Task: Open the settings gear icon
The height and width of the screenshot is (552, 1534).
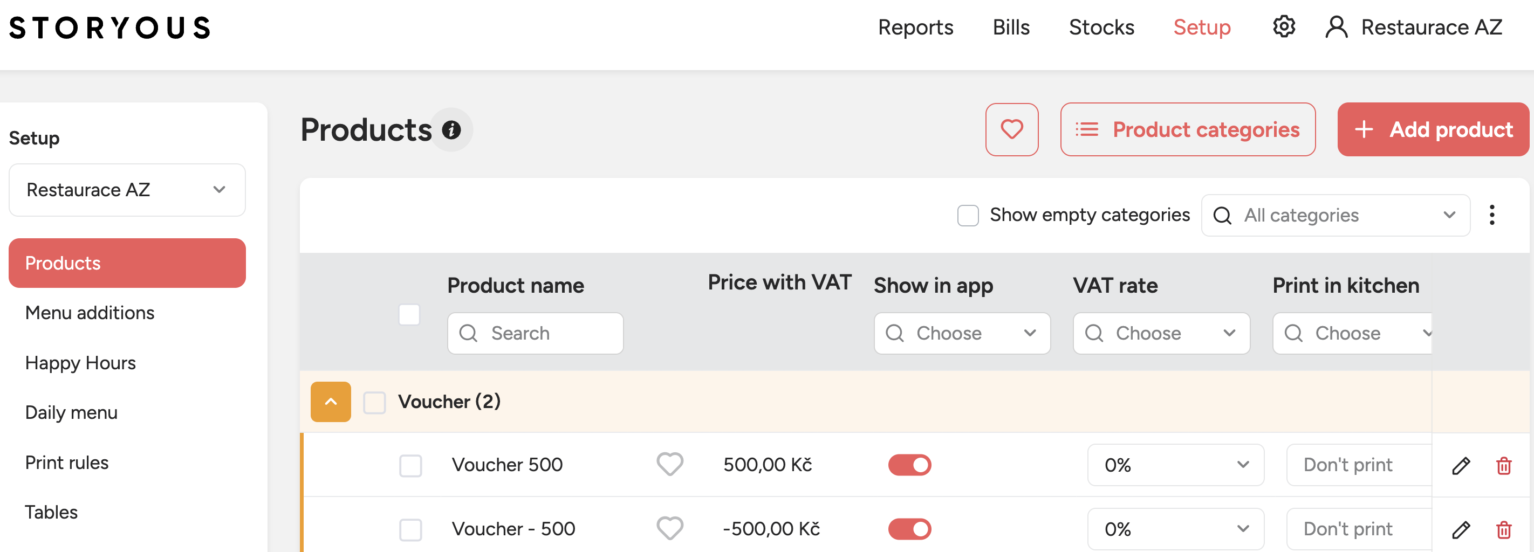Action: tap(1283, 27)
